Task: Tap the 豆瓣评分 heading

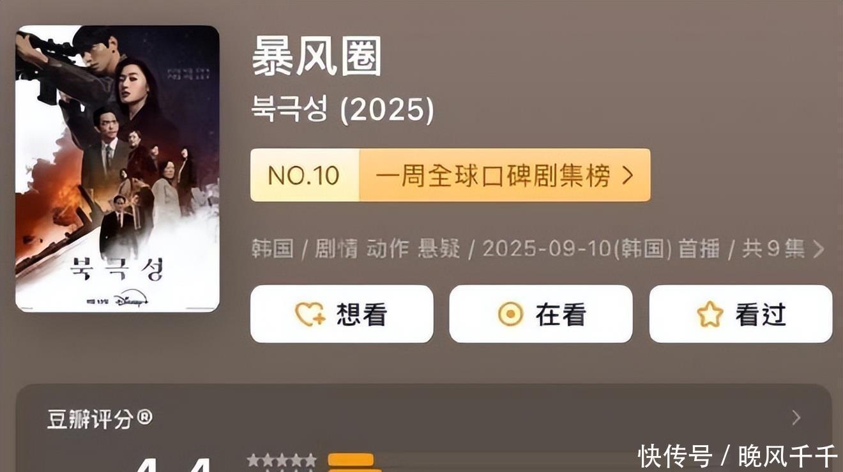Action: coord(100,419)
